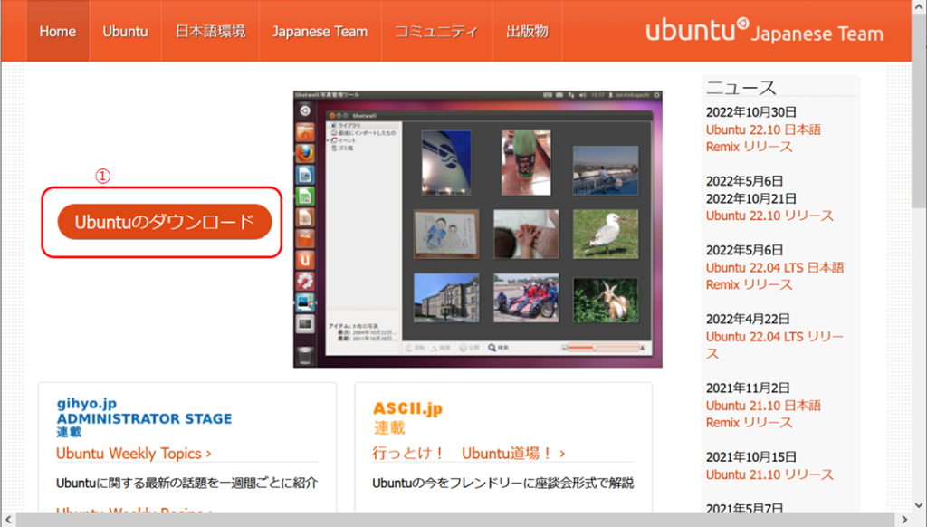Open the 行っとけ！Ubuntu道場！ link
This screenshot has width=927, height=527.
[468, 454]
